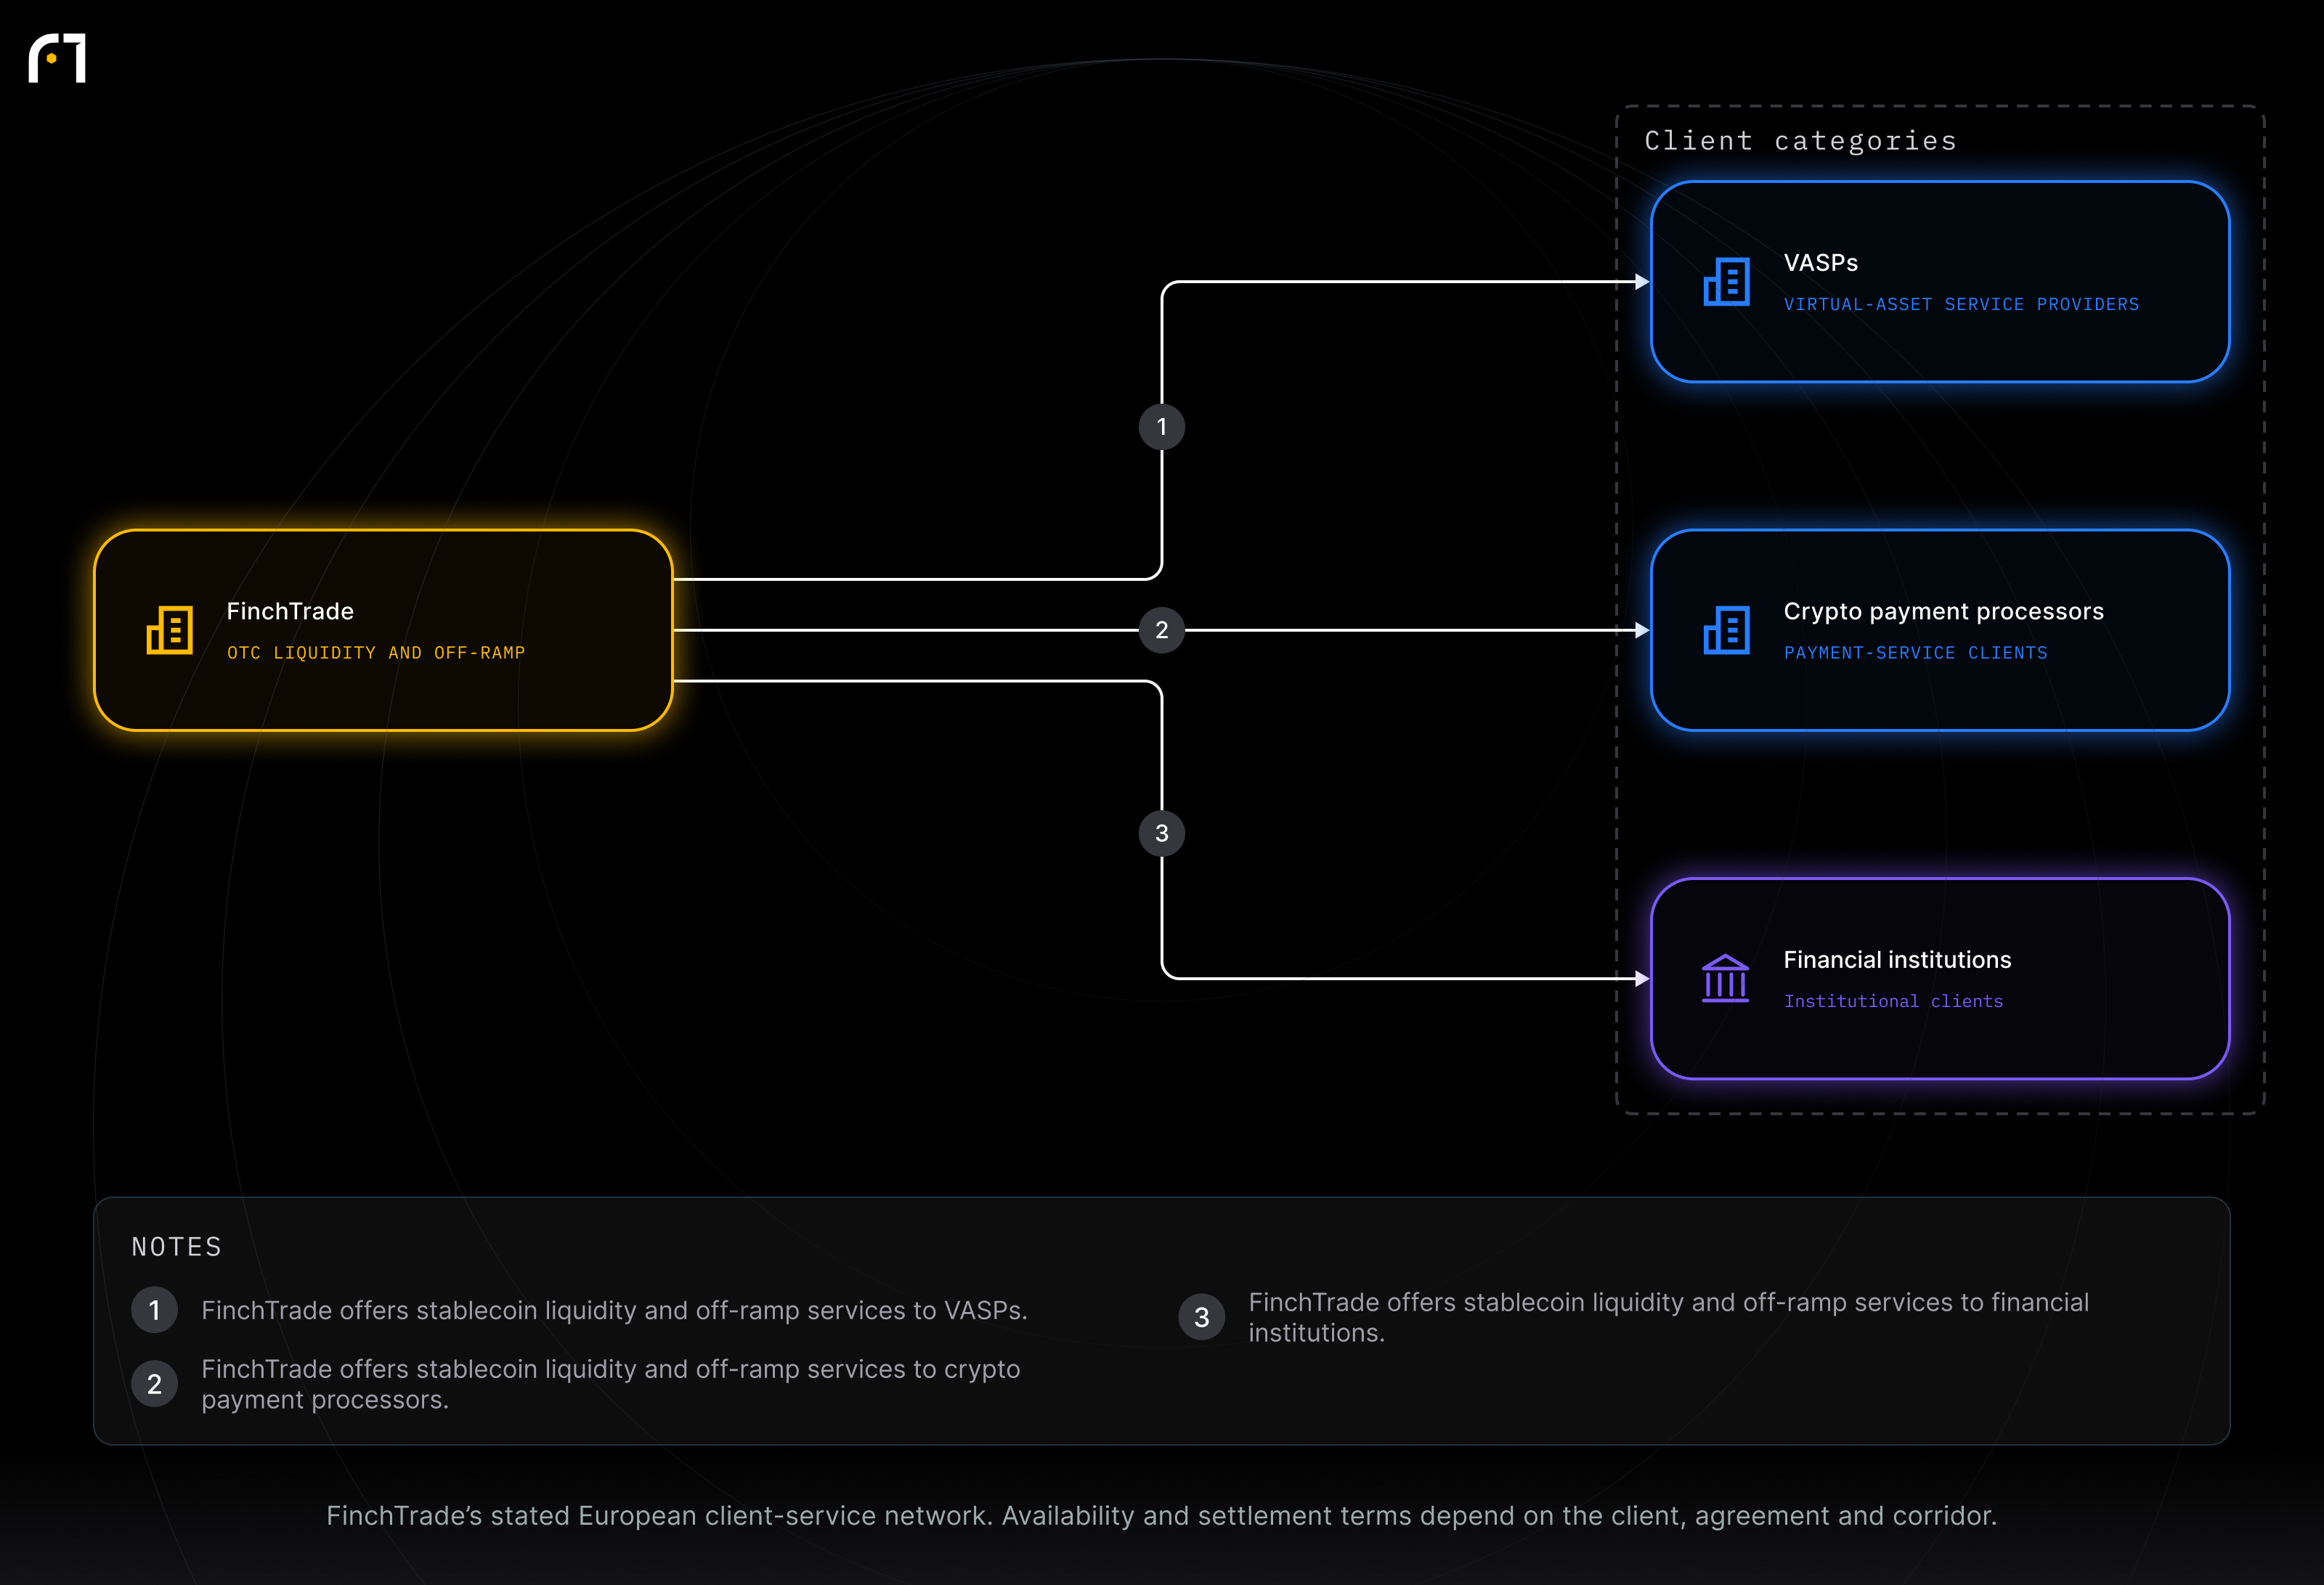Image resolution: width=2324 pixels, height=1585 pixels.
Task: Select the 'Crypto payment processors' title
Action: click(1943, 611)
